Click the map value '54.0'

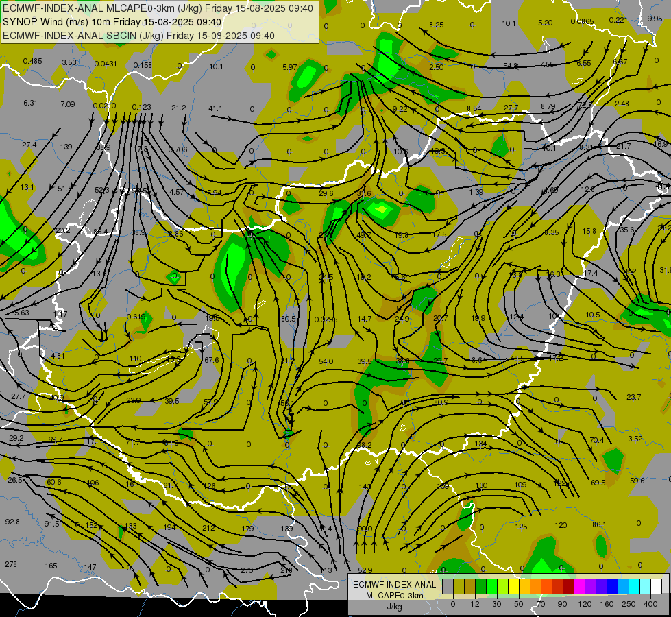[x=326, y=362]
